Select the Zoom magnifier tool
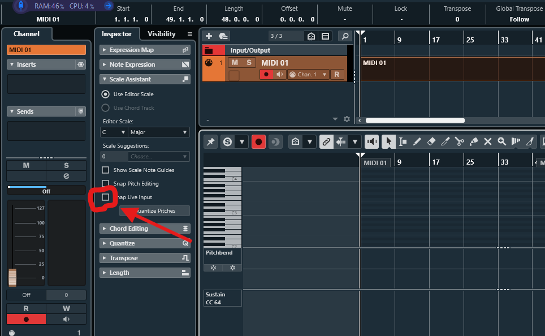The height and width of the screenshot is (336, 545). (501, 141)
